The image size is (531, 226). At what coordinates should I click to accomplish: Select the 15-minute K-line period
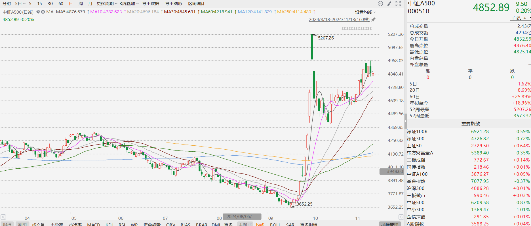(39, 4)
